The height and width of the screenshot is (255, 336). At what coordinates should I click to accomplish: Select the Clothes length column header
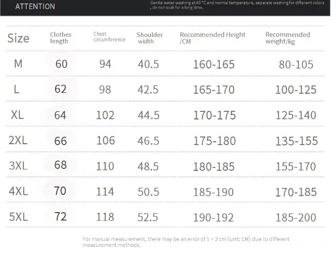(x=60, y=38)
